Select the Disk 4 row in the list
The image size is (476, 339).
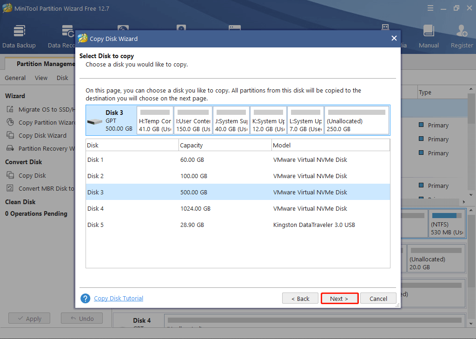click(238, 208)
